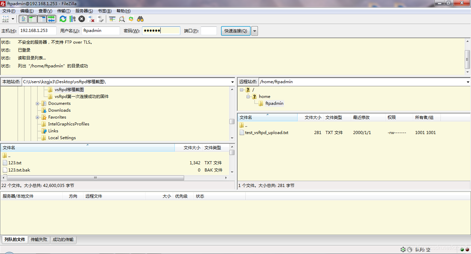Switch to the 传输失败 tab

pyautogui.click(x=39, y=240)
